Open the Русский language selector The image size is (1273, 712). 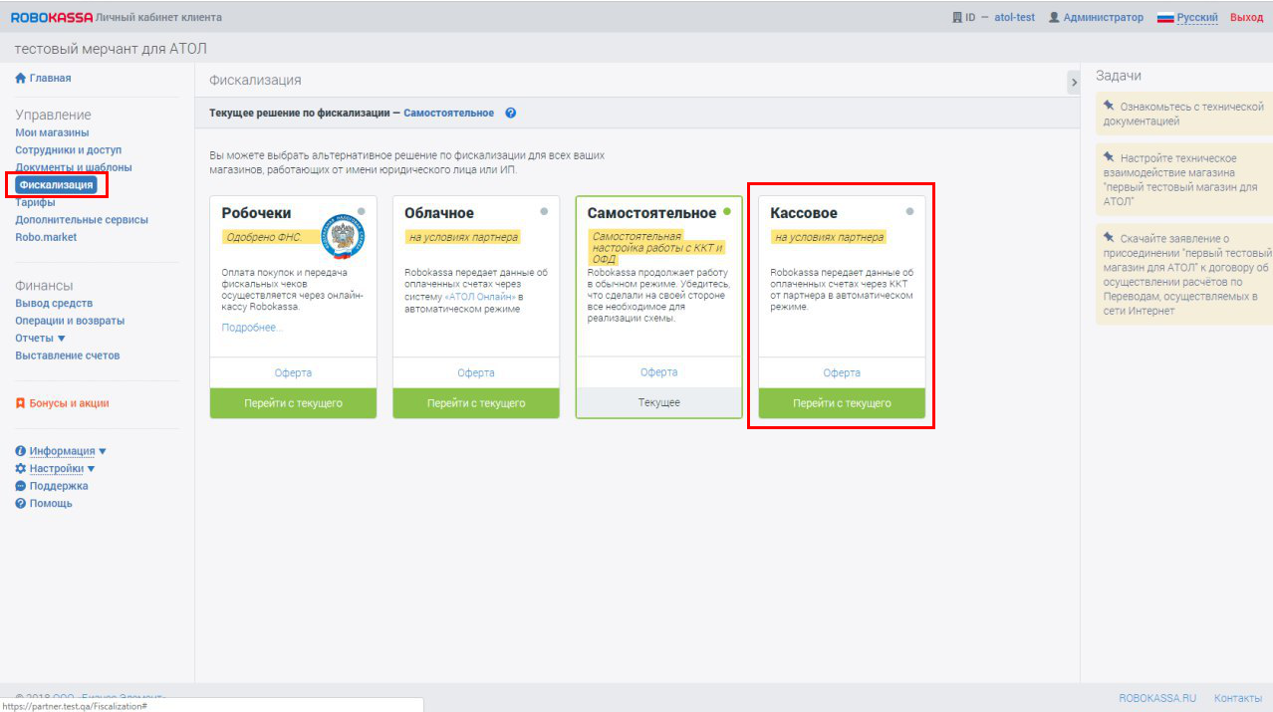pyautogui.click(x=1197, y=18)
